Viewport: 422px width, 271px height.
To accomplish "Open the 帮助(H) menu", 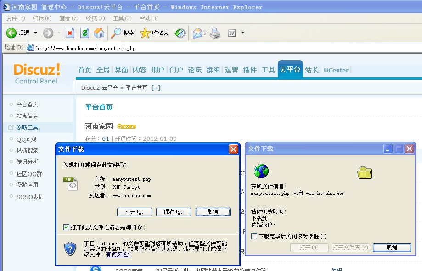I will click(x=149, y=18).
